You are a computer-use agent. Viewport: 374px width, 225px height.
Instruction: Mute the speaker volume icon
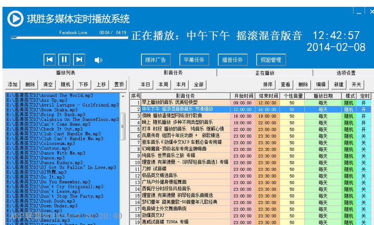pos(98,60)
